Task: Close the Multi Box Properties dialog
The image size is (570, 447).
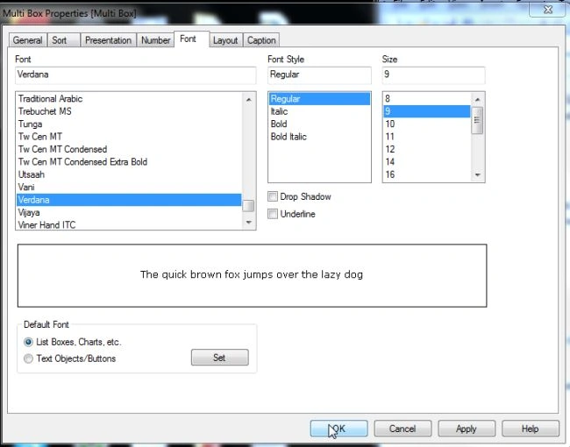Action: tap(548, 9)
